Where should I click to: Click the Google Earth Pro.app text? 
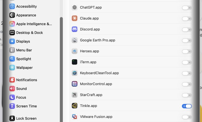(x=98, y=40)
